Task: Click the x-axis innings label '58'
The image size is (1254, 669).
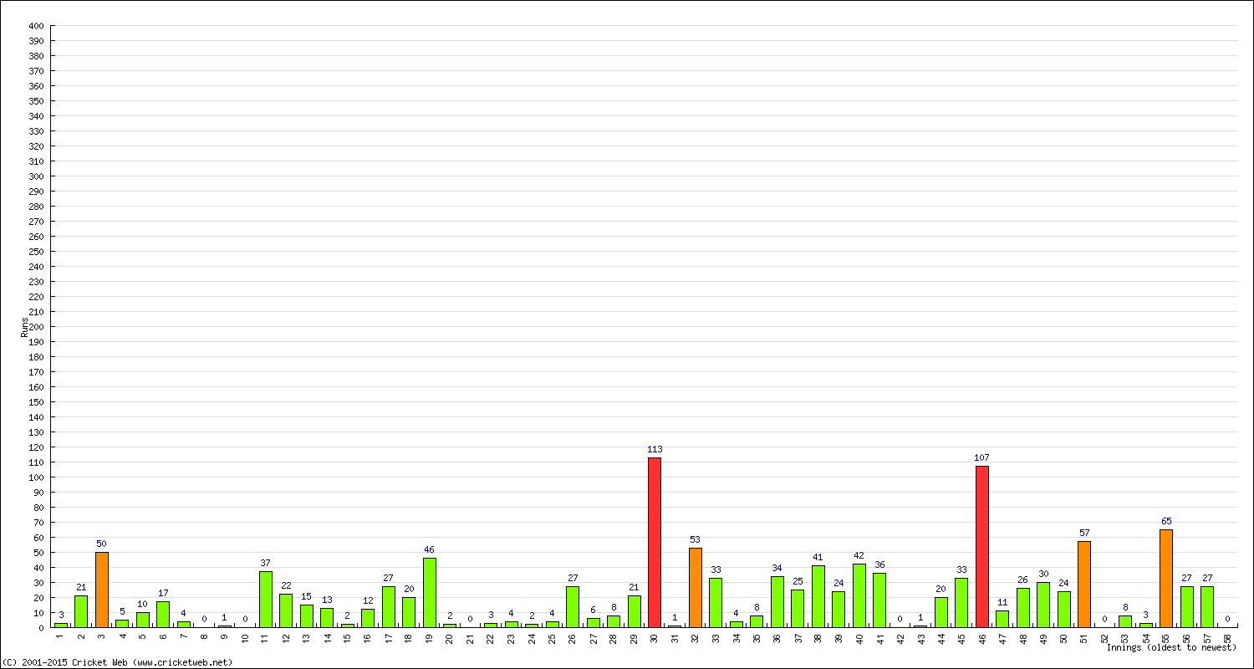Action: [1228, 638]
